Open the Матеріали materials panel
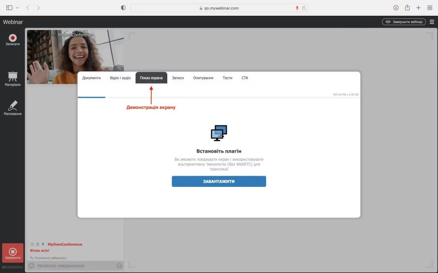 pyautogui.click(x=12, y=77)
